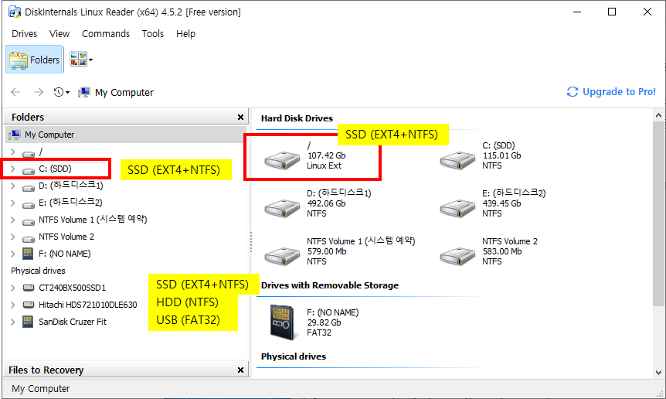The height and width of the screenshot is (399, 666).
Task: Click the 29.82 Gb size text
Action: coord(324,322)
